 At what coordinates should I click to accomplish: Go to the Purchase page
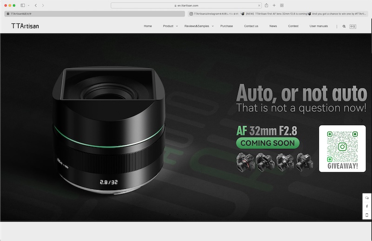click(x=226, y=26)
